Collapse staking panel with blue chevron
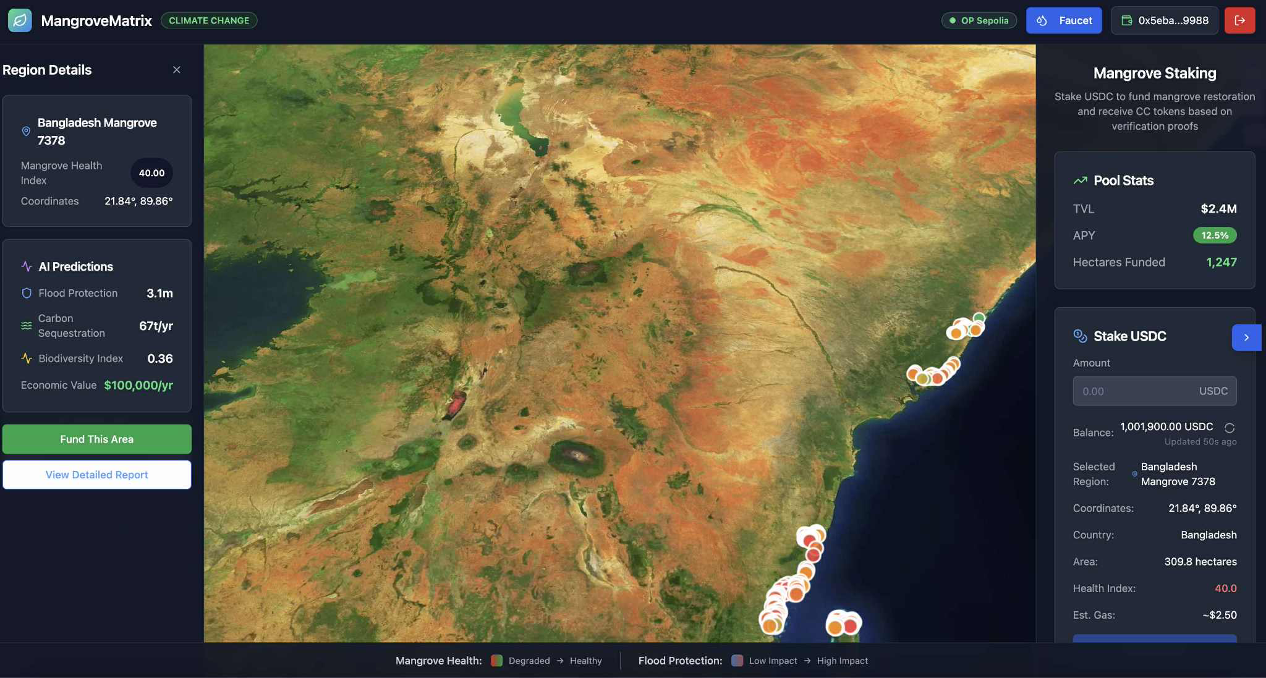 pos(1246,337)
